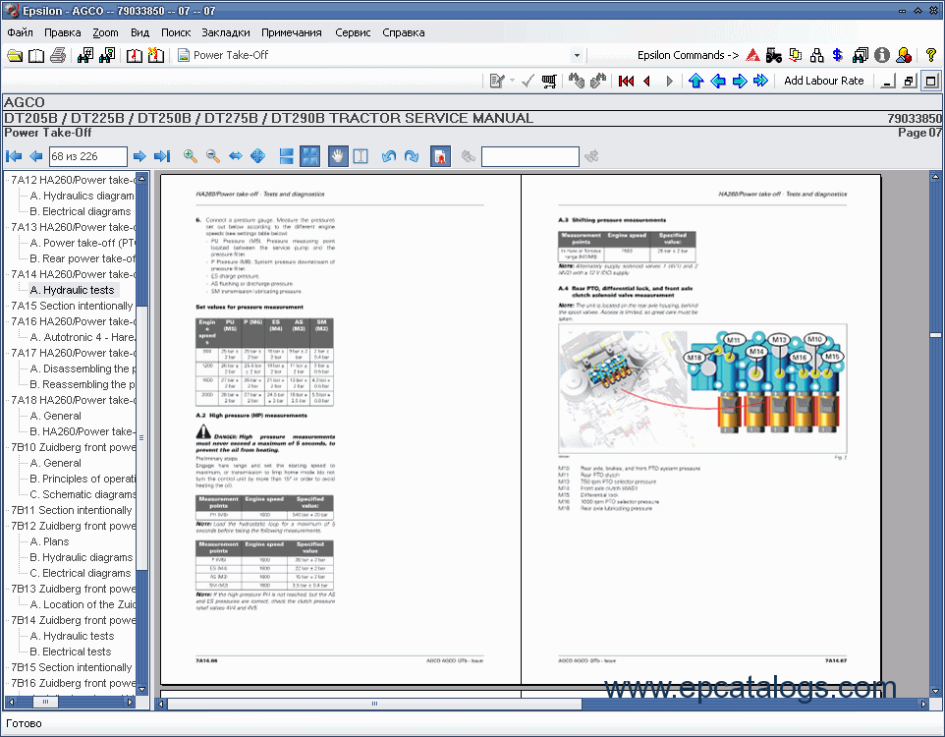945x737 pixels.
Task: Click document horizontal scrollbar thumb
Action: click(374, 704)
